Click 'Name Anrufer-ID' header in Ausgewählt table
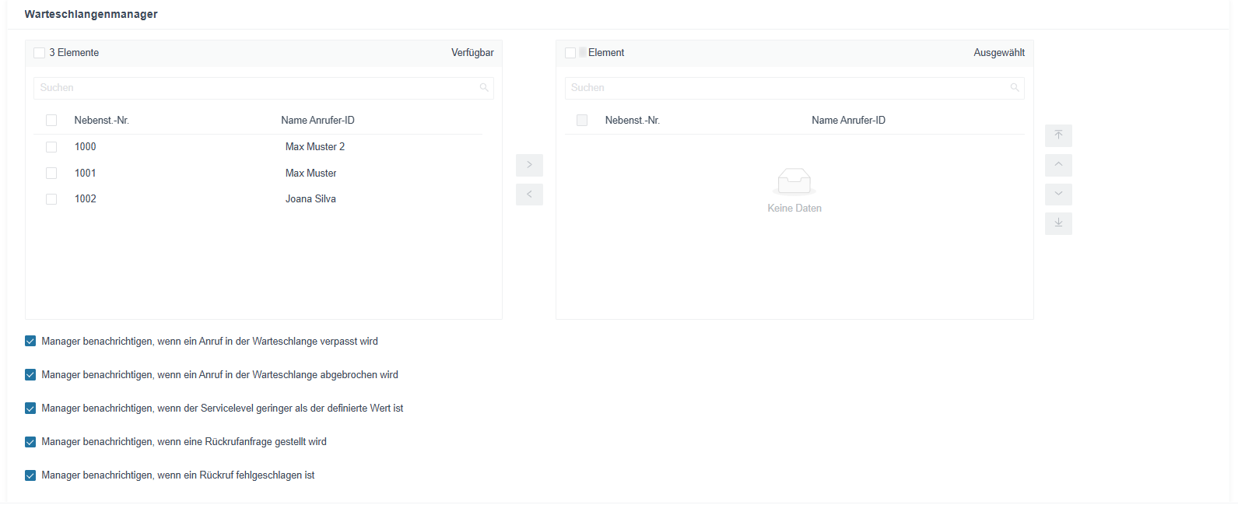 [849, 120]
